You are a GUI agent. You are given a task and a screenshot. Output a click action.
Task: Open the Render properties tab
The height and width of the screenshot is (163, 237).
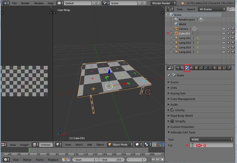178,68
